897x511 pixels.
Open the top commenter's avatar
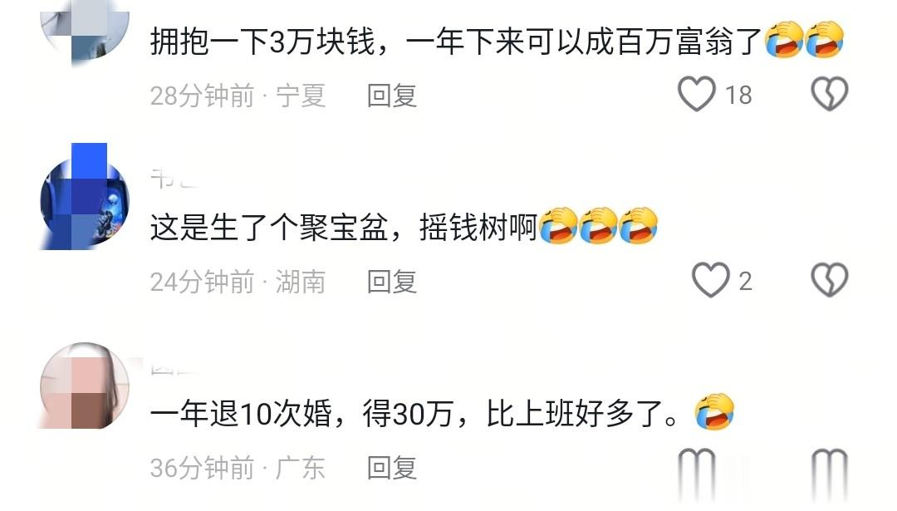(x=85, y=28)
